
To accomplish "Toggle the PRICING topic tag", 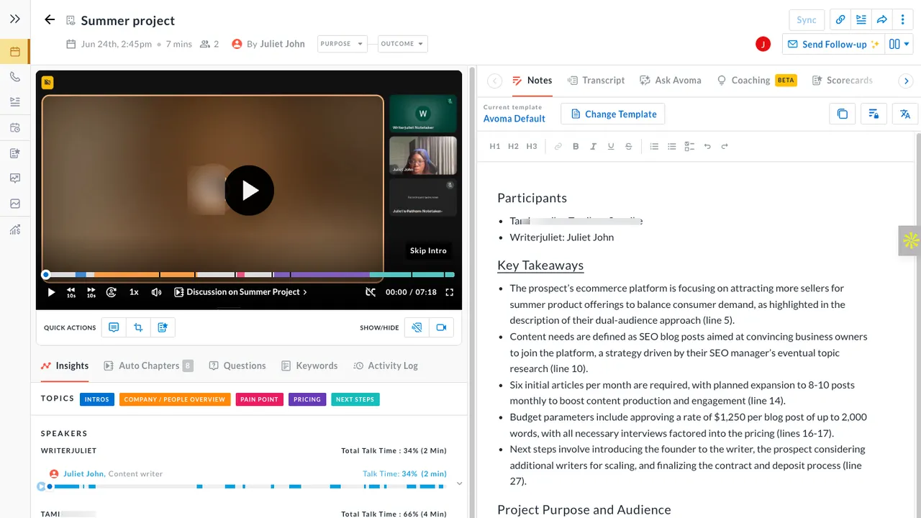I will [x=307, y=399].
